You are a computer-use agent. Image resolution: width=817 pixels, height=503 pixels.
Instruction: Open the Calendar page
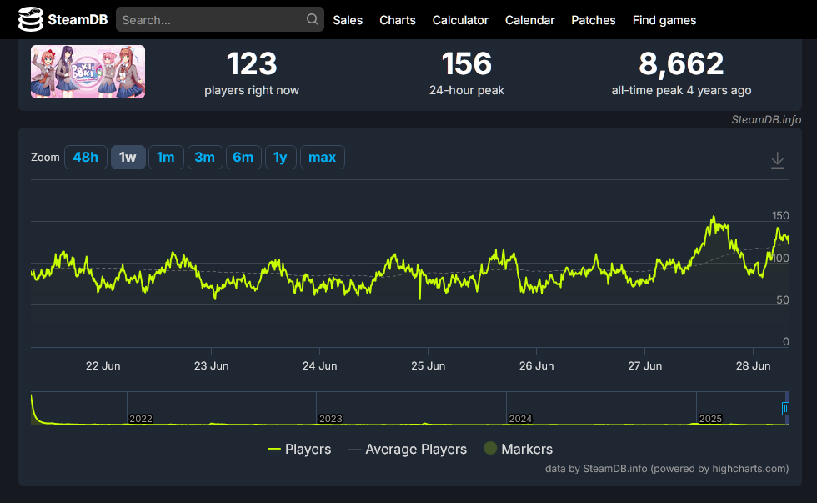pyautogui.click(x=530, y=20)
